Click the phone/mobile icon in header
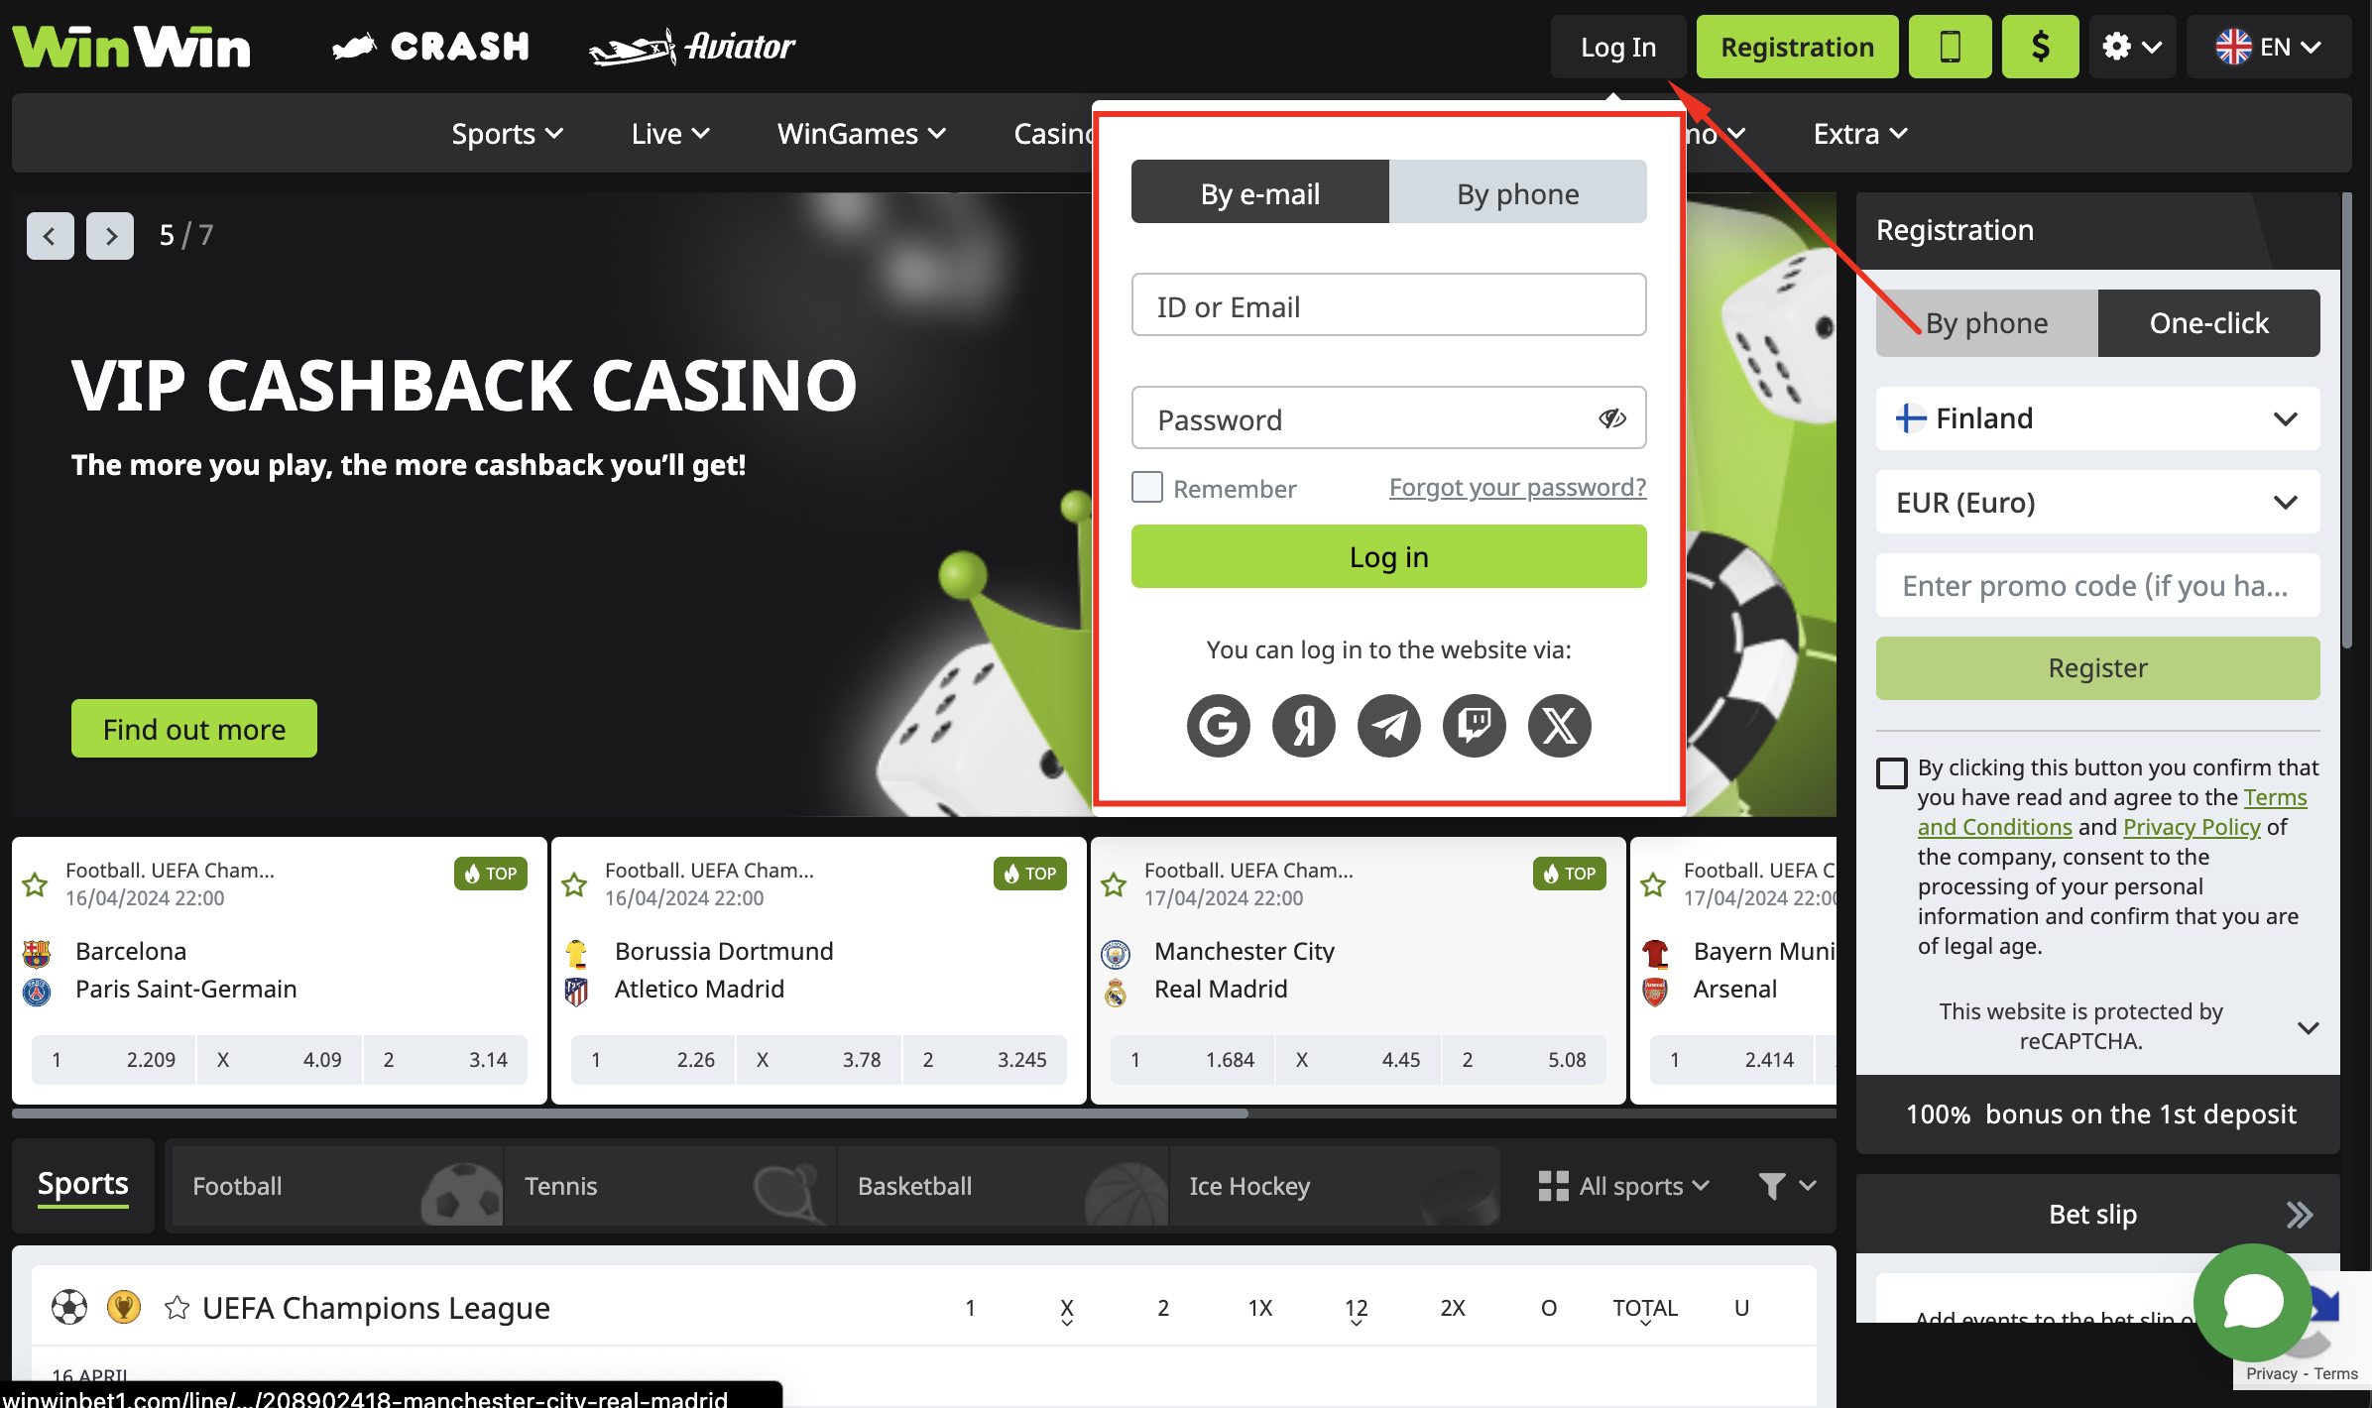 pyautogui.click(x=1950, y=46)
